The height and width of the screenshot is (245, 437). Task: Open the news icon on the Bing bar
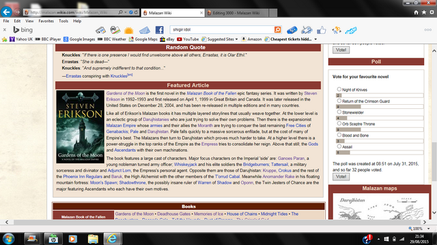click(100, 30)
